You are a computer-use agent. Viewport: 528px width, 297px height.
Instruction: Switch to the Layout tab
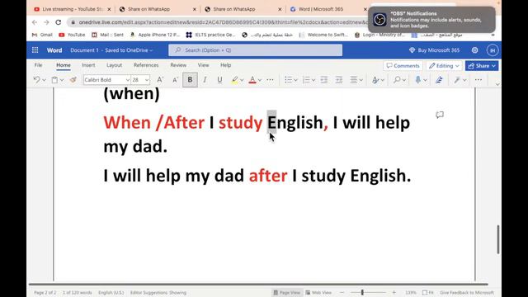(x=114, y=65)
